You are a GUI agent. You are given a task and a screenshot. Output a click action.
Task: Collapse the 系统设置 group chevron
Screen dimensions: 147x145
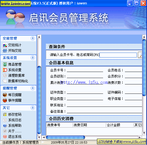click(33, 58)
